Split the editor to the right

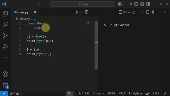87,12
